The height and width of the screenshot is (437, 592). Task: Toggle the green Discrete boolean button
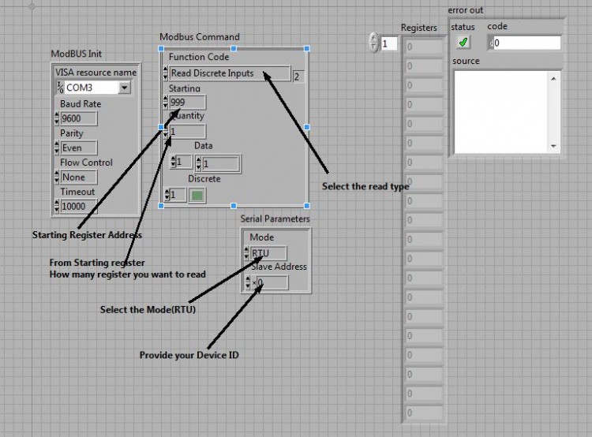(197, 195)
